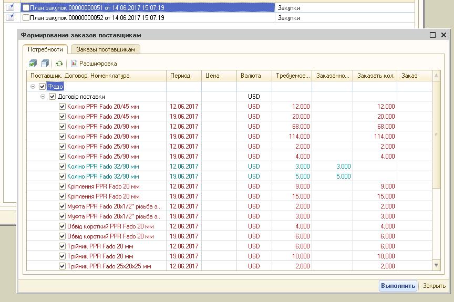Uncheck Коліно PPR Fado 20/45 мм dated 12.06.2017
Screen dimensions: 454x302
(x=62, y=107)
